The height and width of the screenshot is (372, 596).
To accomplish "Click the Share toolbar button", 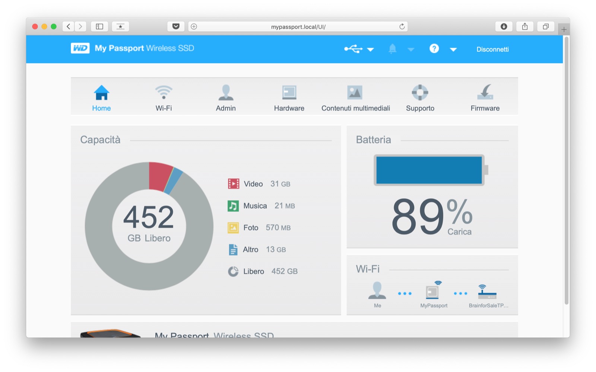I will (x=525, y=26).
